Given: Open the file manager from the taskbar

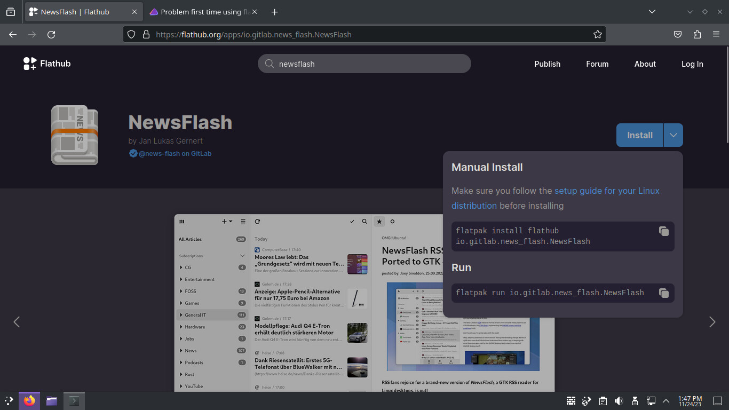Looking at the screenshot, I should (x=51, y=400).
